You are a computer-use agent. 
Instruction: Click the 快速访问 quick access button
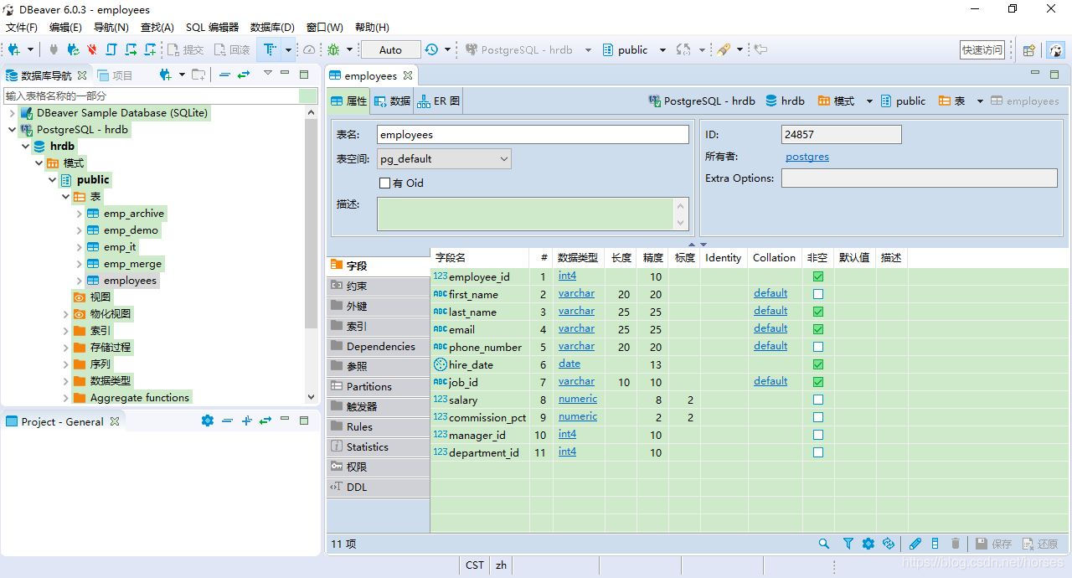coord(982,50)
